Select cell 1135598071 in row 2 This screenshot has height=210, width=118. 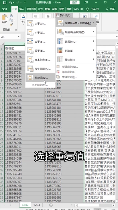coord(15,53)
